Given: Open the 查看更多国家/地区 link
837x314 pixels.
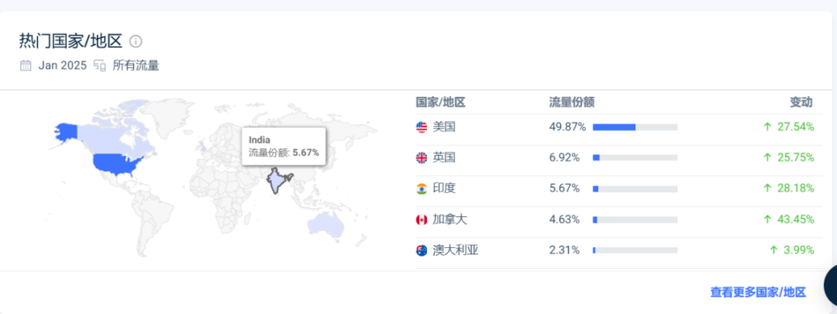Looking at the screenshot, I should click(758, 292).
